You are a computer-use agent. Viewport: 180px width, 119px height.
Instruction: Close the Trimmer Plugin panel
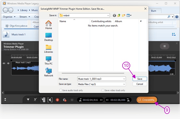tap(177, 43)
